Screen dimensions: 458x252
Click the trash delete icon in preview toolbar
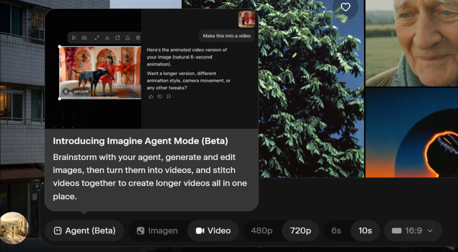(x=138, y=38)
